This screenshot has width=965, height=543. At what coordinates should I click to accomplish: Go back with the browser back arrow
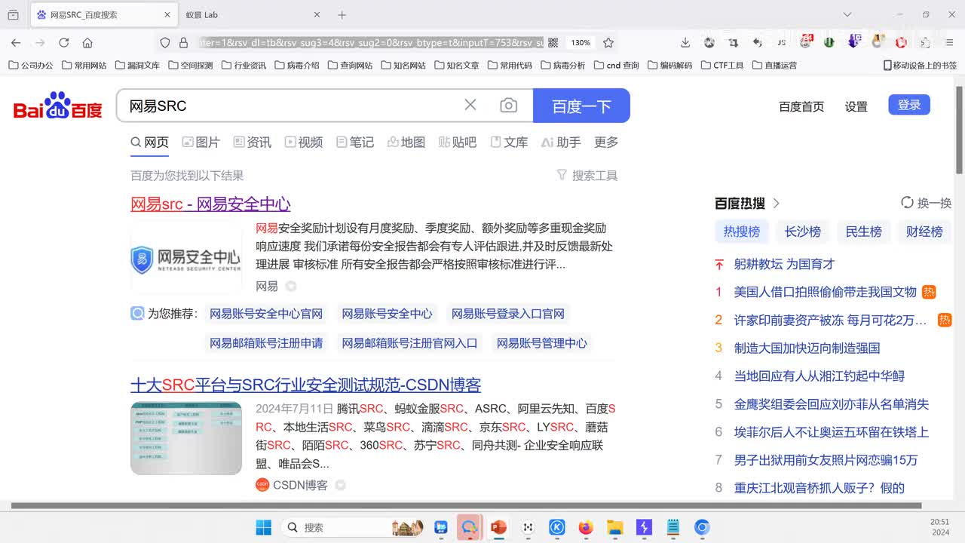[16, 43]
